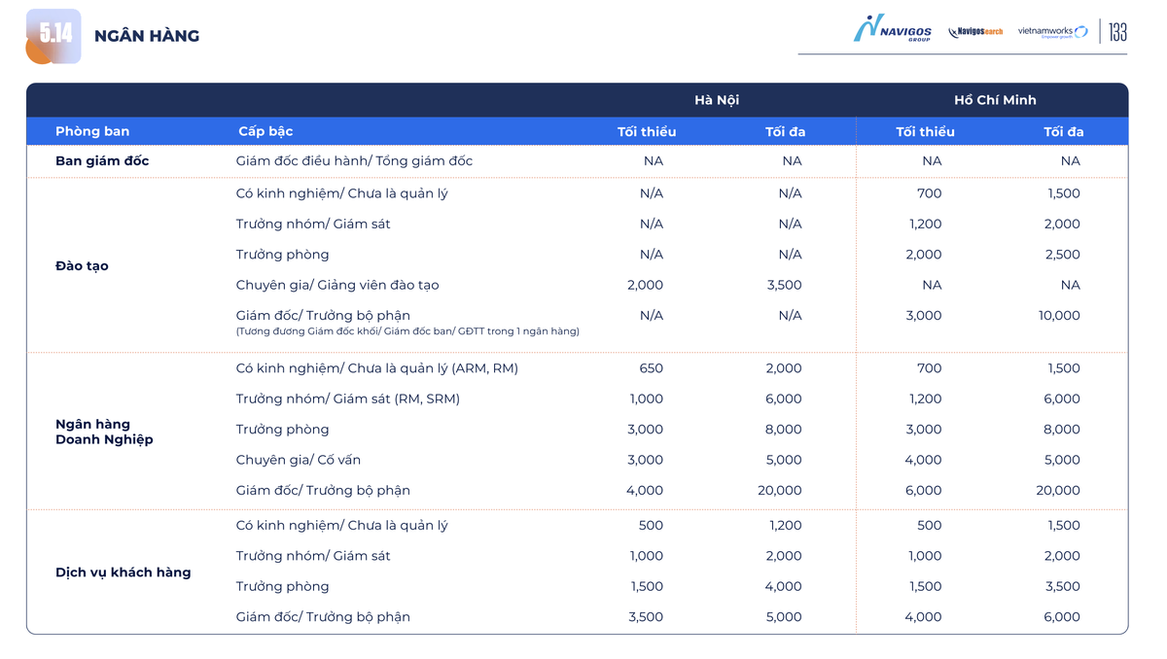Click the Cấp bậc column header

pyautogui.click(x=265, y=131)
